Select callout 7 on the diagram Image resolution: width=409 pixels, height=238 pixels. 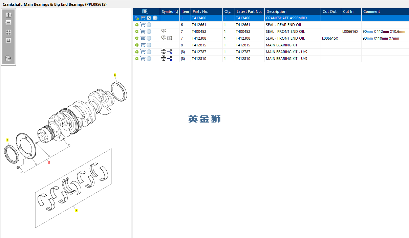pyautogui.click(x=7, y=140)
